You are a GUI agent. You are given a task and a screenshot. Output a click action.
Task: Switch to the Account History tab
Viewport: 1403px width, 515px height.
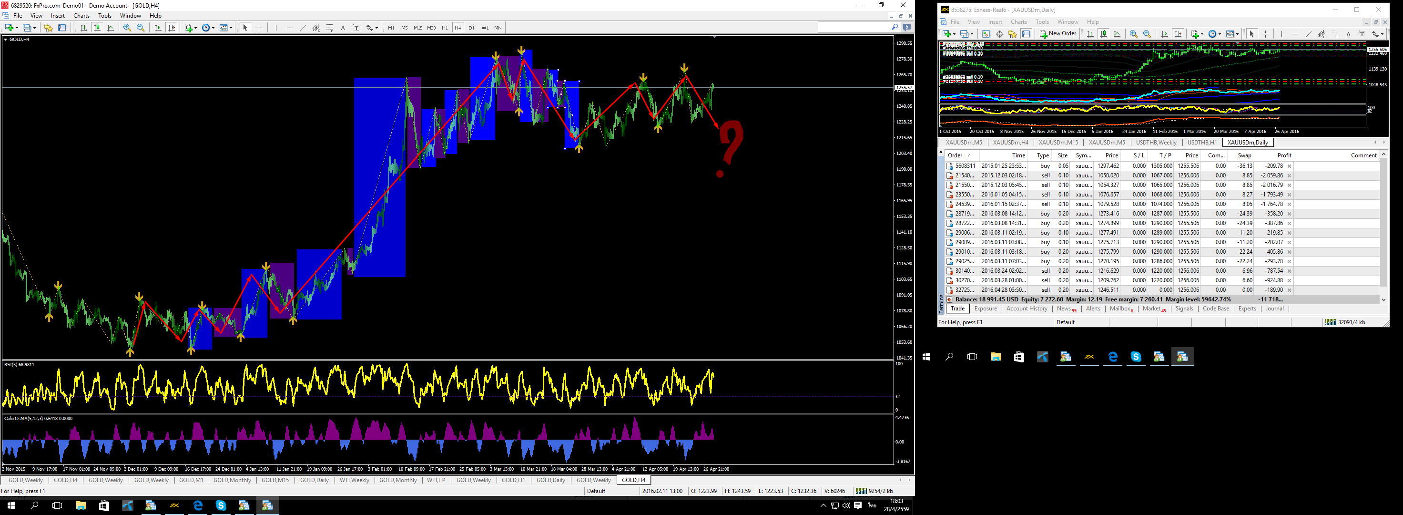(x=1026, y=309)
